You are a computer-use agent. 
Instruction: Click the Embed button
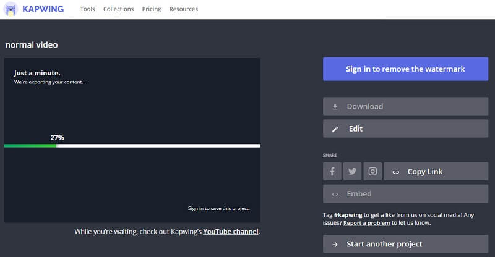click(405, 193)
